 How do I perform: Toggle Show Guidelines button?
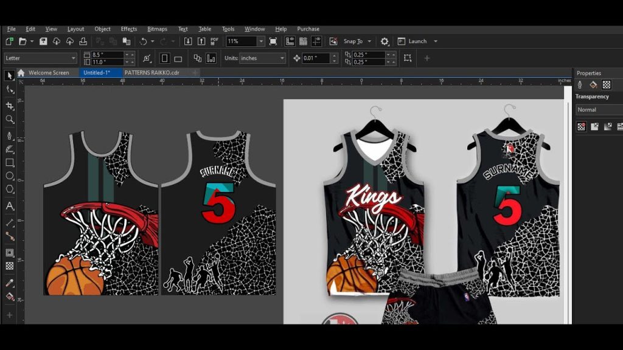(x=316, y=41)
